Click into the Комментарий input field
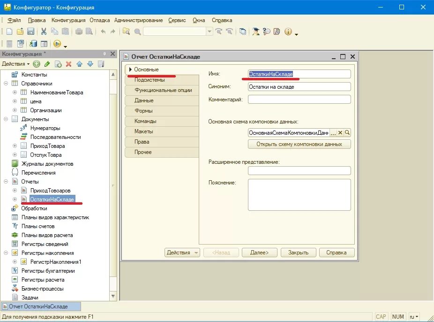434x322 pixels. click(299, 100)
